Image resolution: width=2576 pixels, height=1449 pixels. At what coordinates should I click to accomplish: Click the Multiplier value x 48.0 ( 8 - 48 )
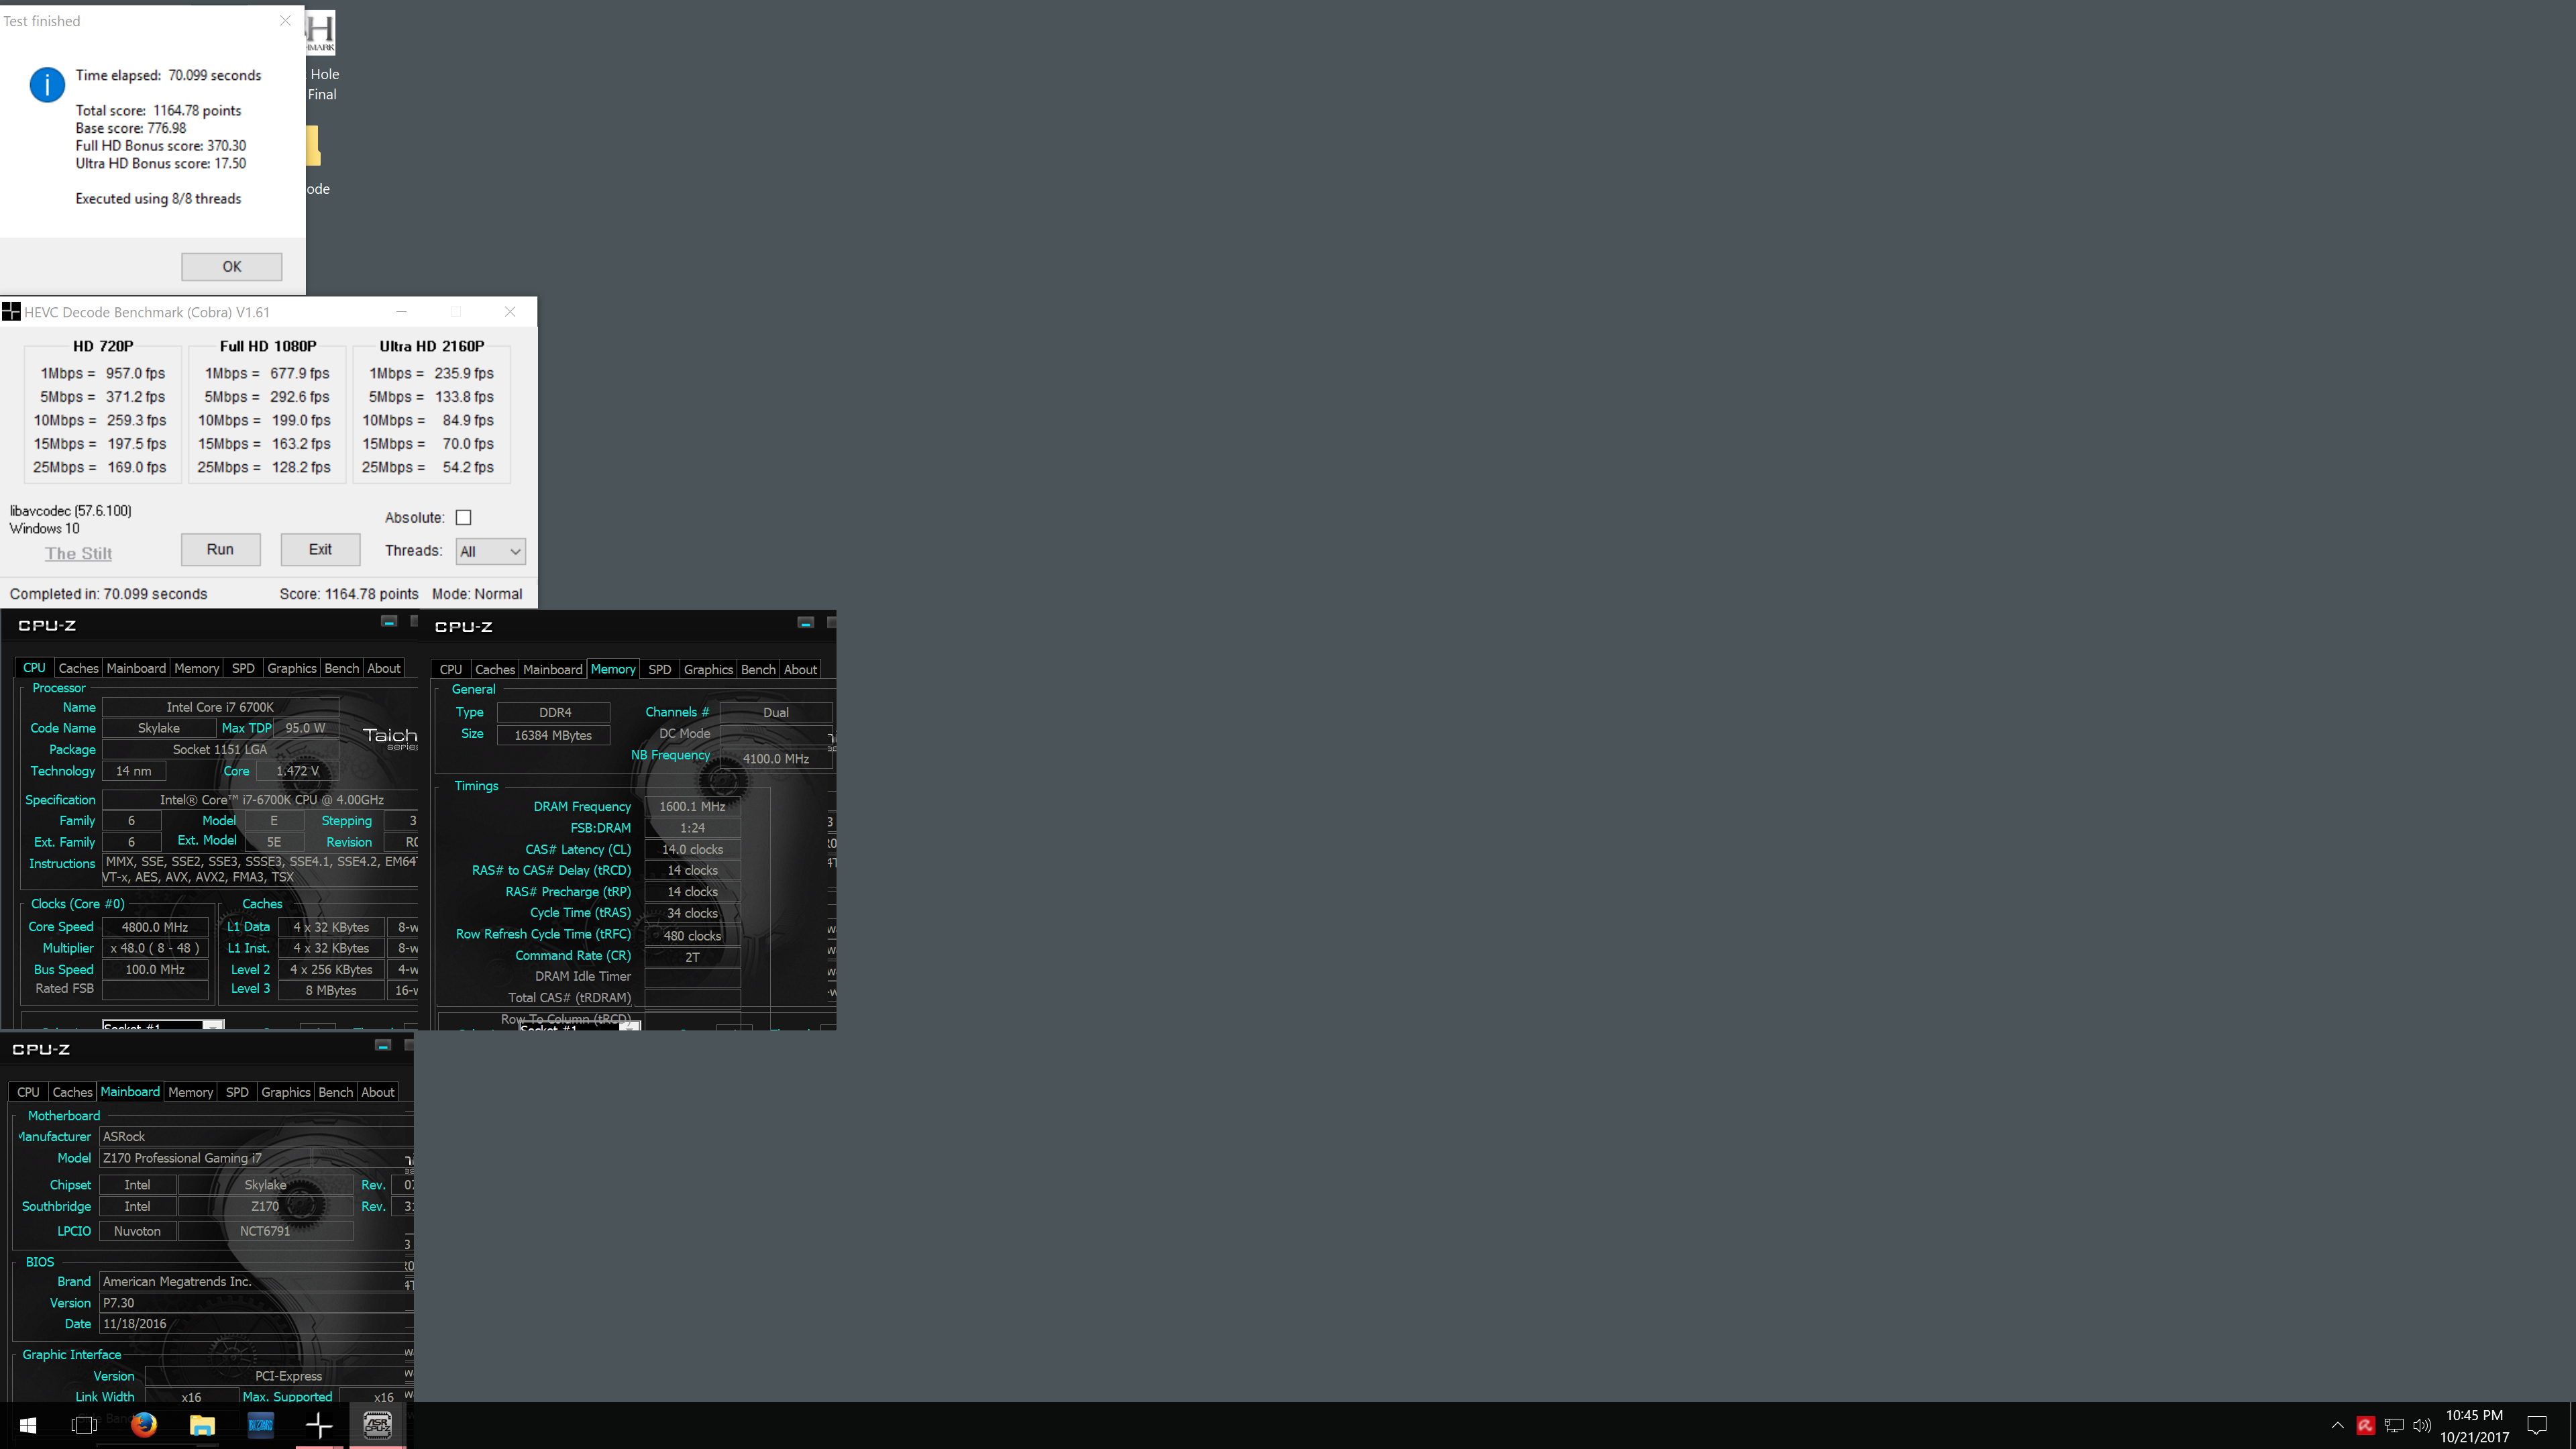pyautogui.click(x=155, y=948)
